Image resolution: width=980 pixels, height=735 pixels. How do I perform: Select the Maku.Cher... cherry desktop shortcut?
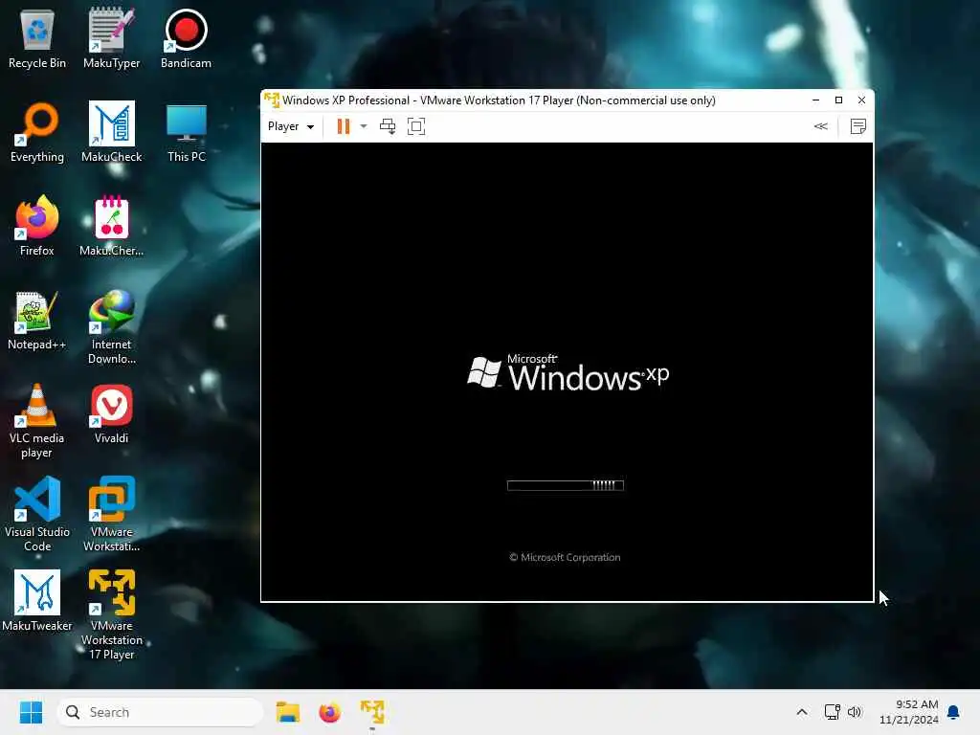click(x=111, y=226)
